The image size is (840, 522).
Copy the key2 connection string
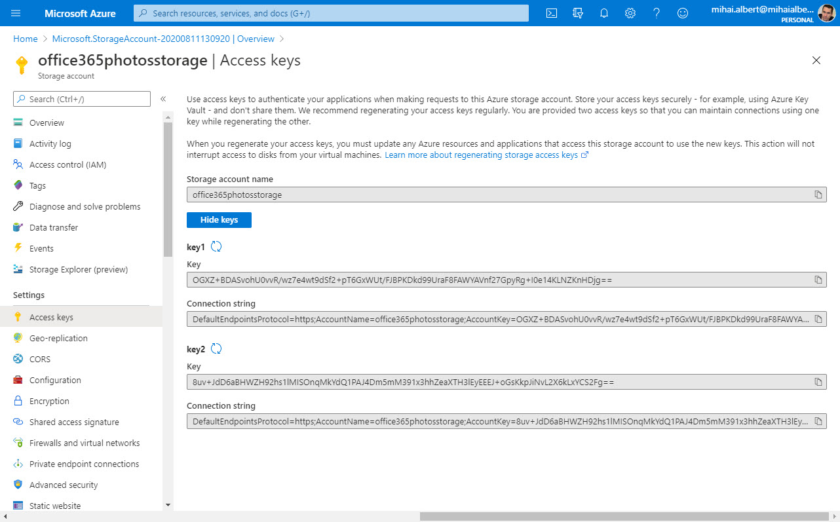(818, 421)
